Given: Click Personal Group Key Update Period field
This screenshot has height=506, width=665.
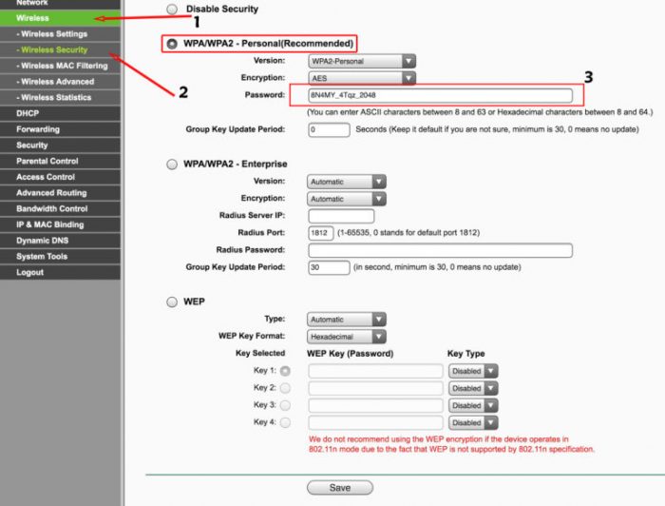Looking at the screenshot, I should coord(329,129).
